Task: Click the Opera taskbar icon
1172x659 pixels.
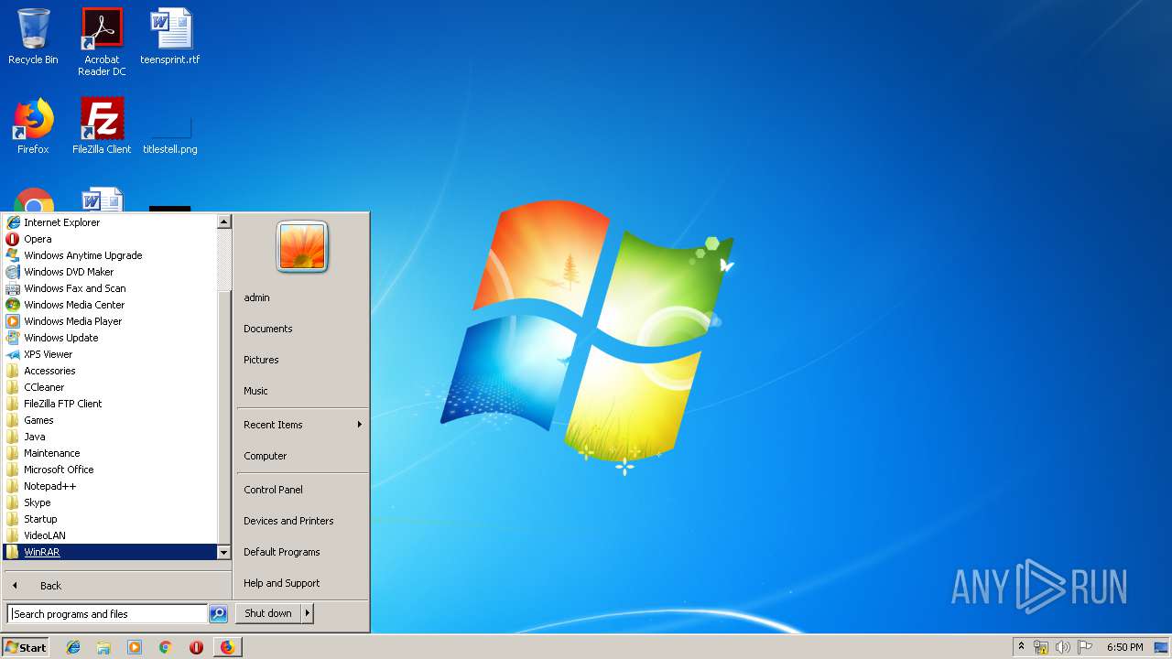Action: click(x=196, y=647)
